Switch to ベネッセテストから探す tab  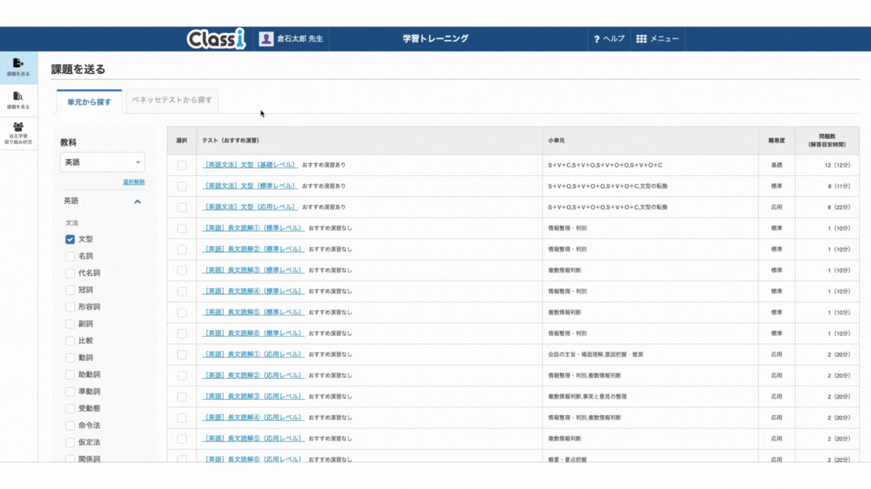point(172,100)
